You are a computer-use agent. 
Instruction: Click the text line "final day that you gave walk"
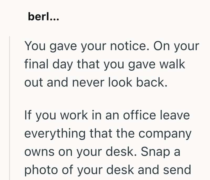click(x=105, y=64)
